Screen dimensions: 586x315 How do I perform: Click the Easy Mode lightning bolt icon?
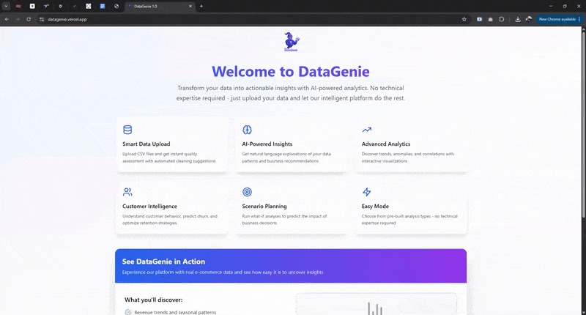click(x=367, y=192)
